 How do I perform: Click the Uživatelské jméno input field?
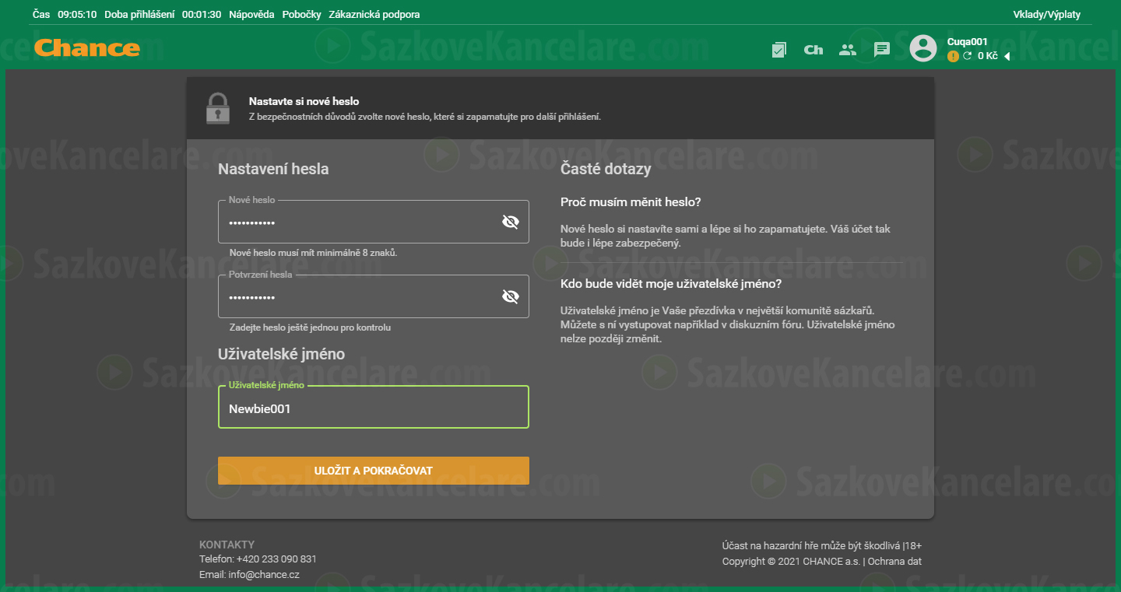pyautogui.click(x=374, y=407)
